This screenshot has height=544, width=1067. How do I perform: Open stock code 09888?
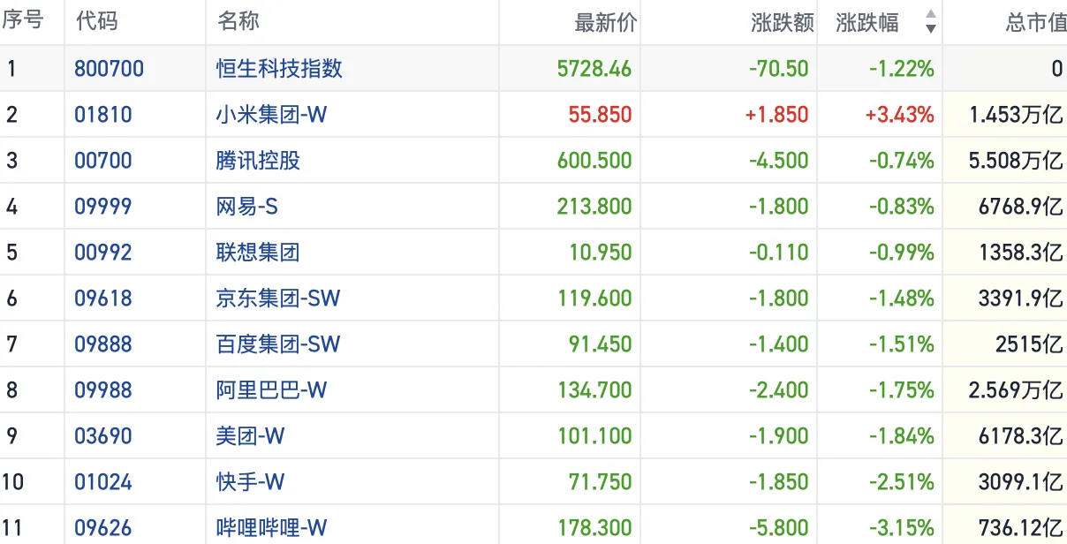click(103, 344)
